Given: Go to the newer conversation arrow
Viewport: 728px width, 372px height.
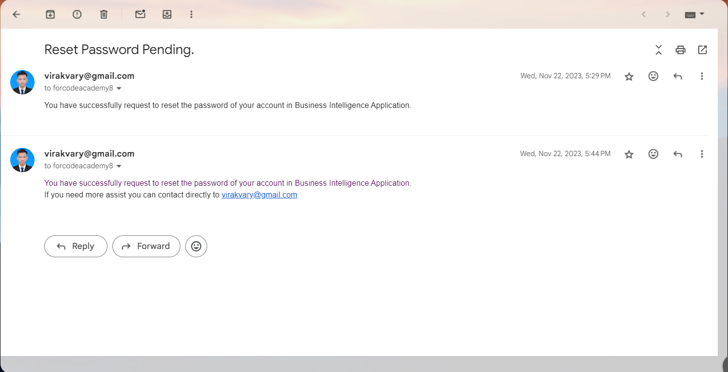Looking at the screenshot, I should click(x=643, y=15).
